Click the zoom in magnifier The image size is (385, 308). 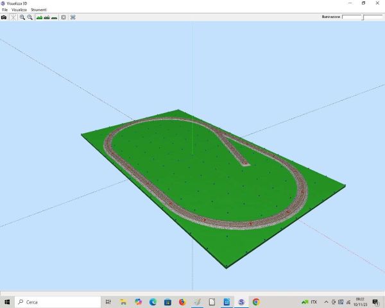[22, 17]
